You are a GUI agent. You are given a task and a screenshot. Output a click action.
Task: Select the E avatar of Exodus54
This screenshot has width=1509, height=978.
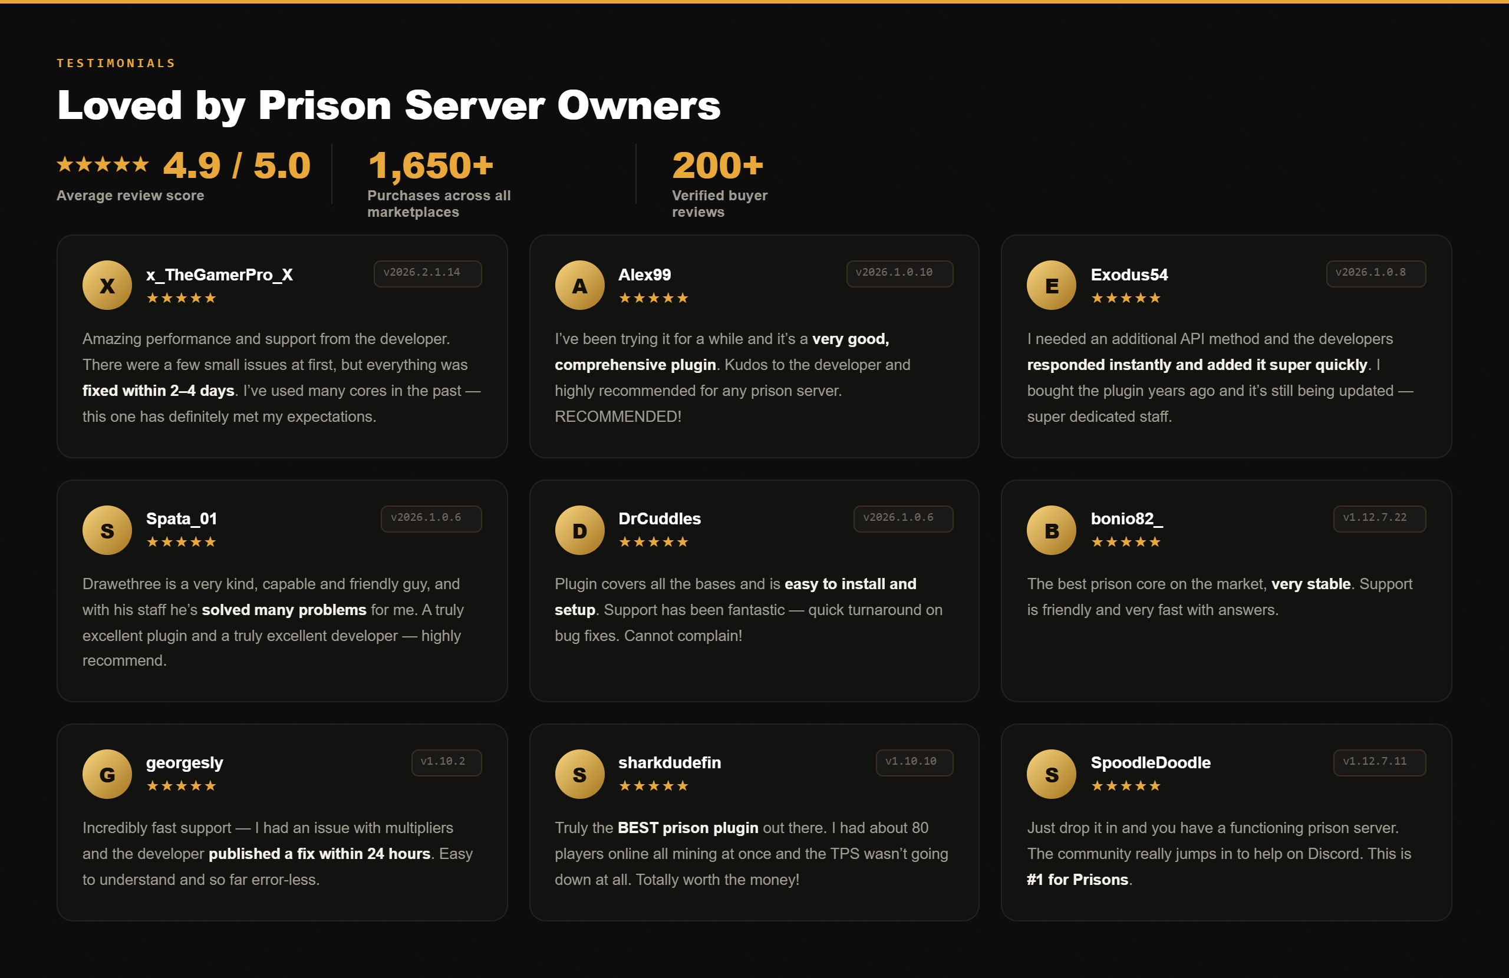[1051, 285]
